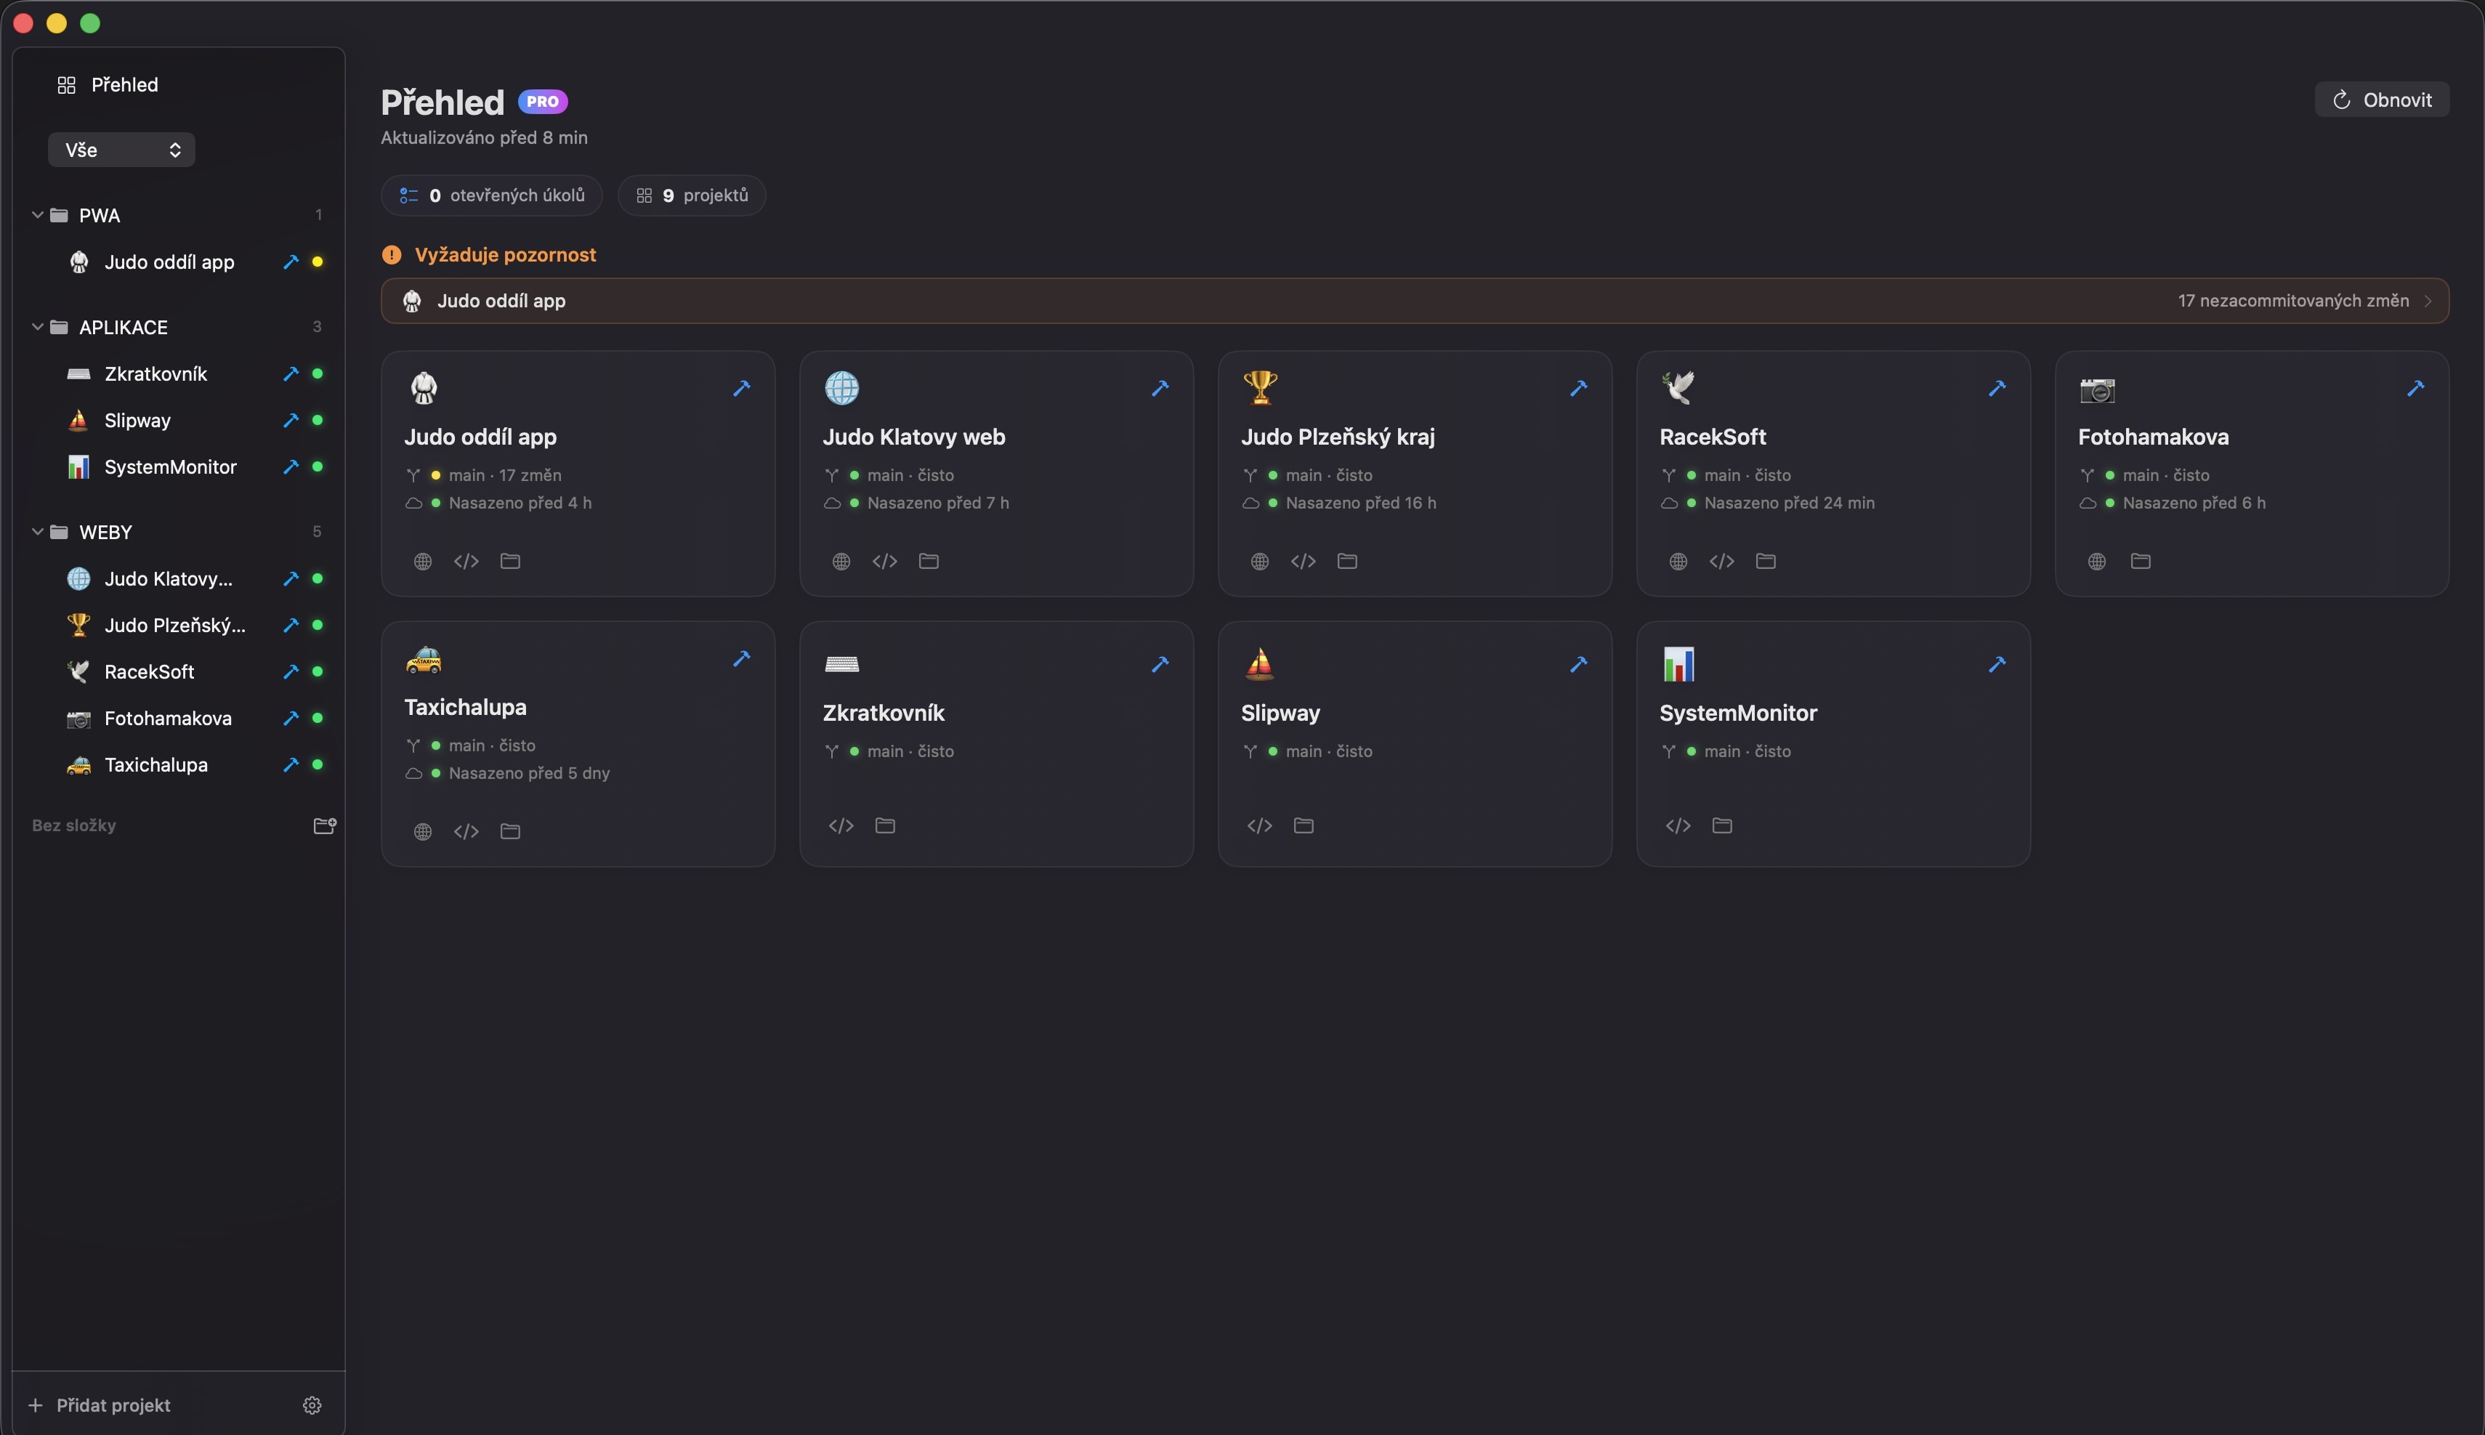
Task: Click hammer icon next to Judo oddíl app in sidebar
Action: (291, 262)
